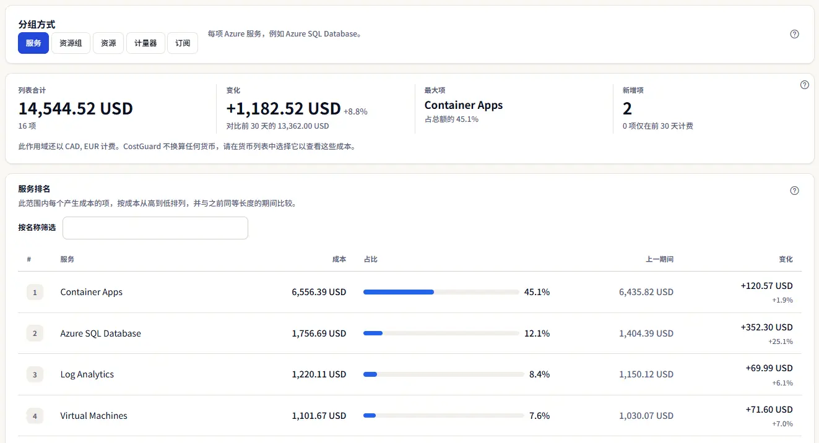
Task: Click the +8.8% change percentage
Action: pyautogui.click(x=356, y=112)
